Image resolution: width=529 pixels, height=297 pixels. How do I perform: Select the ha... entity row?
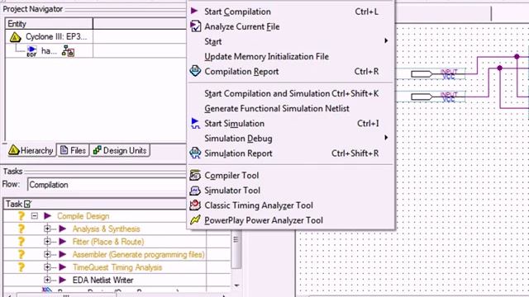[50, 51]
